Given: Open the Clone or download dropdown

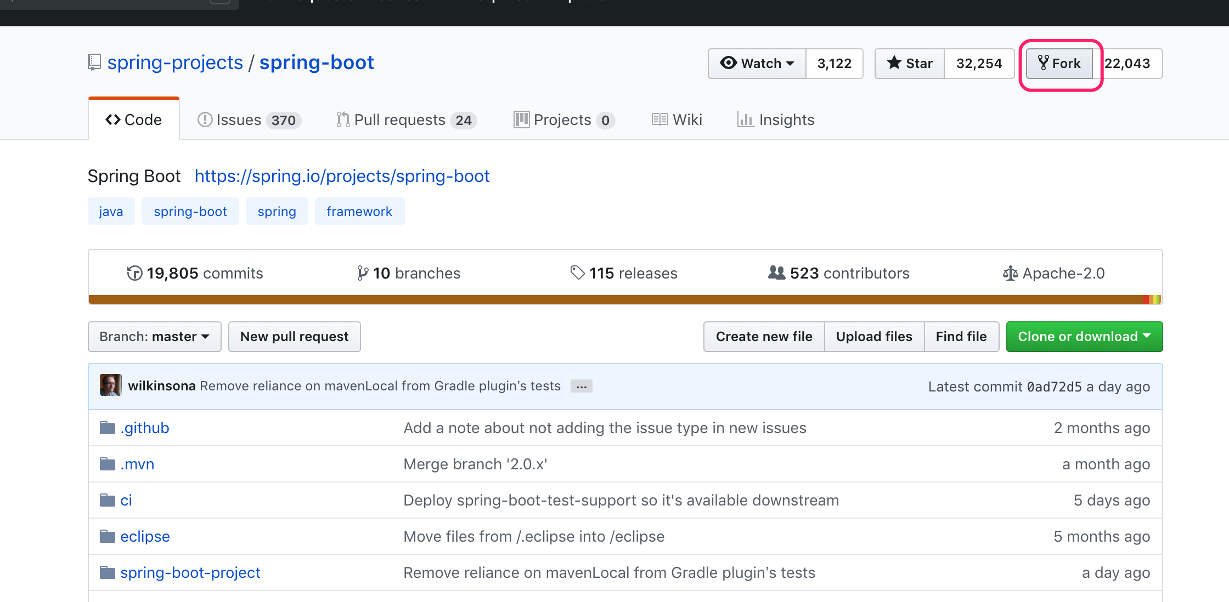Looking at the screenshot, I should [1084, 337].
